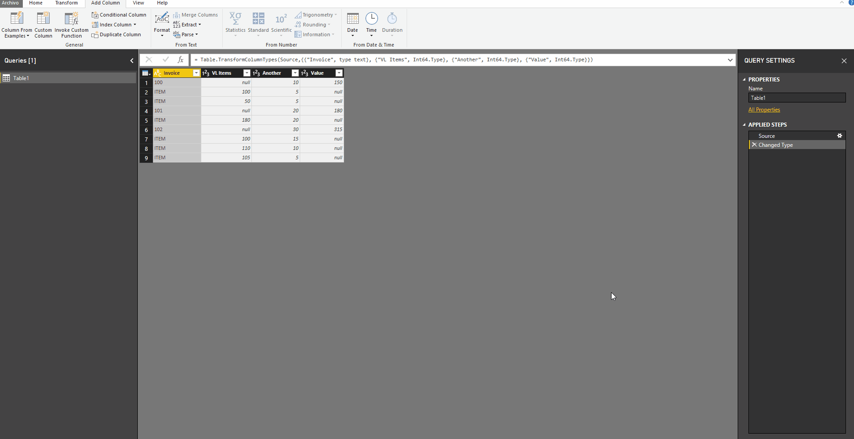Click the fx formula icon
This screenshot has height=439, width=854.
click(x=180, y=60)
